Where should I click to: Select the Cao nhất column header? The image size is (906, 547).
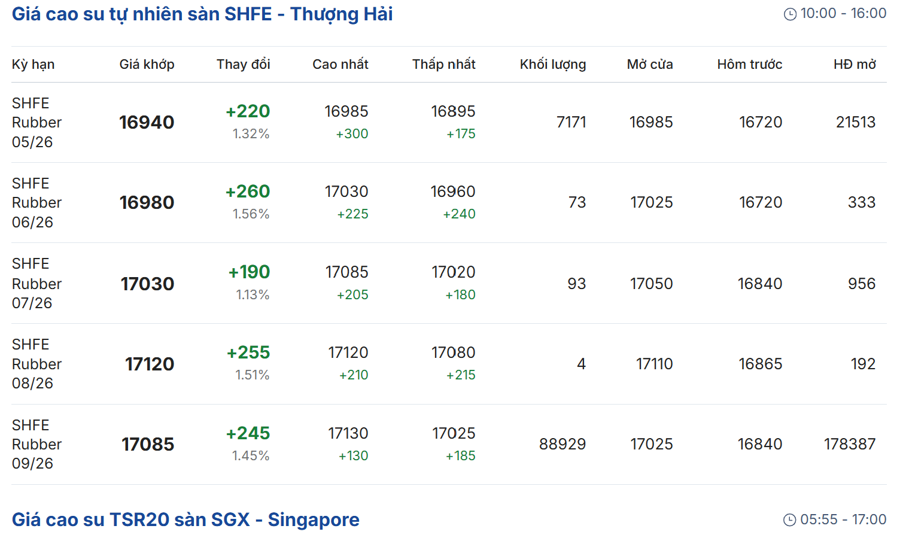point(340,65)
